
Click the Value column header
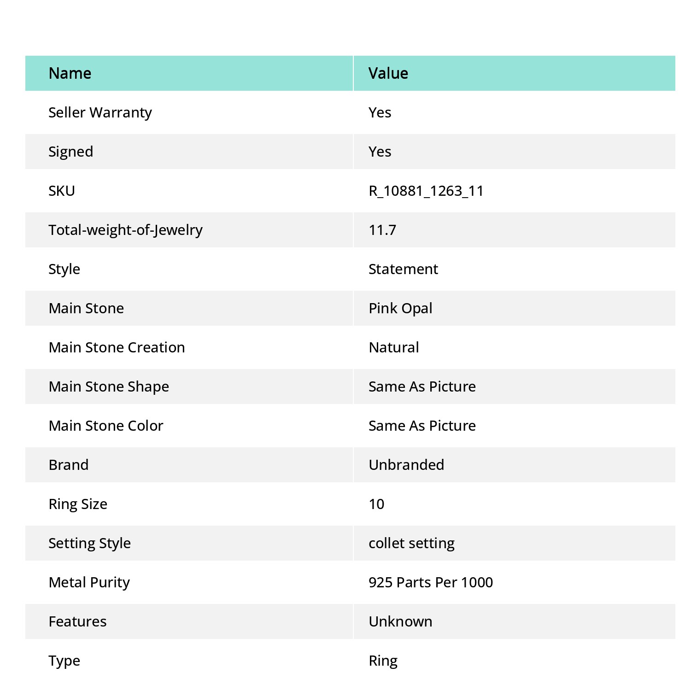(x=388, y=73)
